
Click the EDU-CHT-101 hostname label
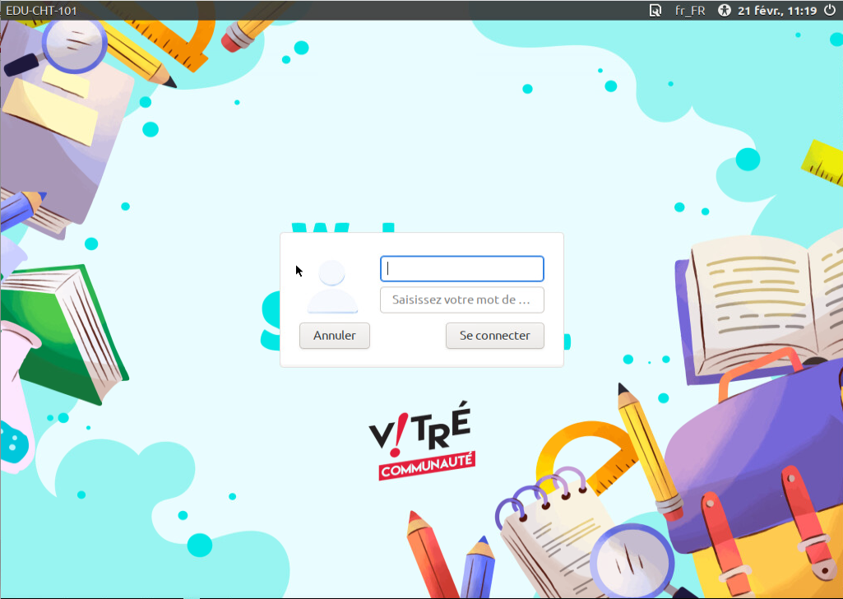tap(38, 11)
